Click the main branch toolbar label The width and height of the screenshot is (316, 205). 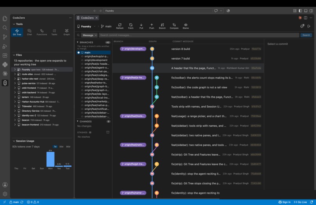[106, 26]
